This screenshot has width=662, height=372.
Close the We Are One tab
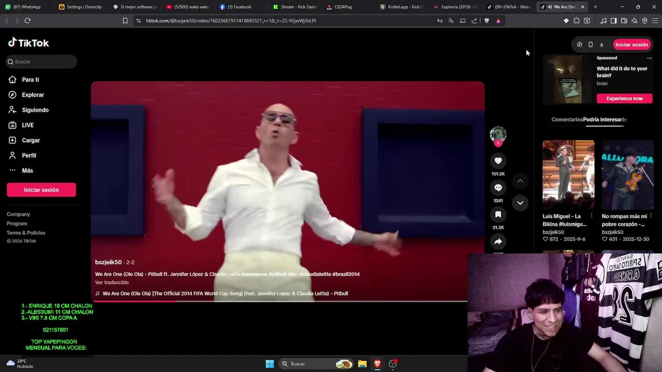(582, 7)
